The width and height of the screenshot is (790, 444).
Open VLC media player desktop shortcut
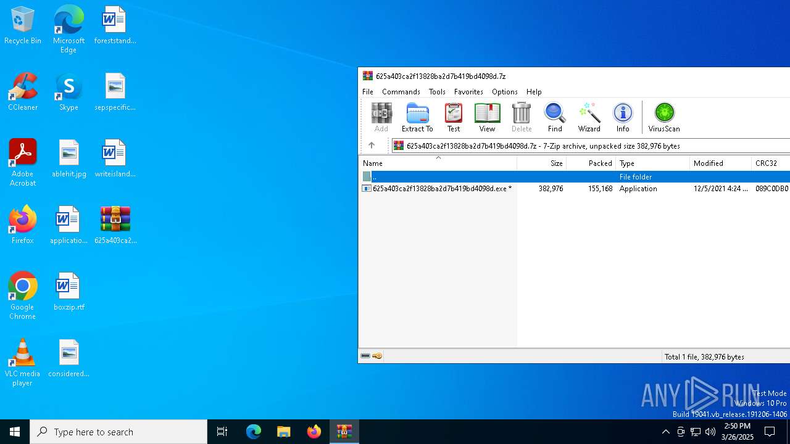(x=23, y=363)
